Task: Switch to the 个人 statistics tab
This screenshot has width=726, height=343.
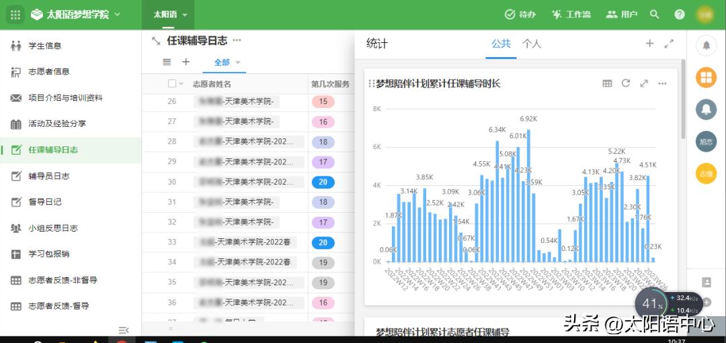Action: coord(532,44)
